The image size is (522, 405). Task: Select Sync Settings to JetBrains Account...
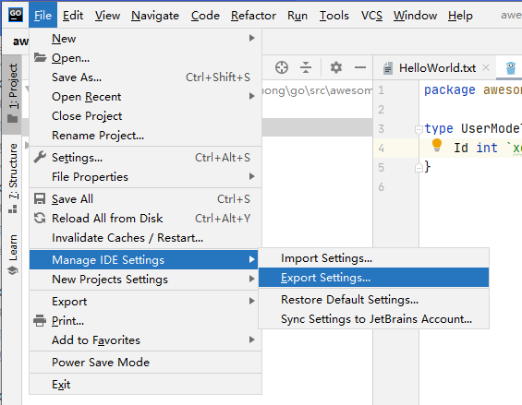[x=373, y=318]
